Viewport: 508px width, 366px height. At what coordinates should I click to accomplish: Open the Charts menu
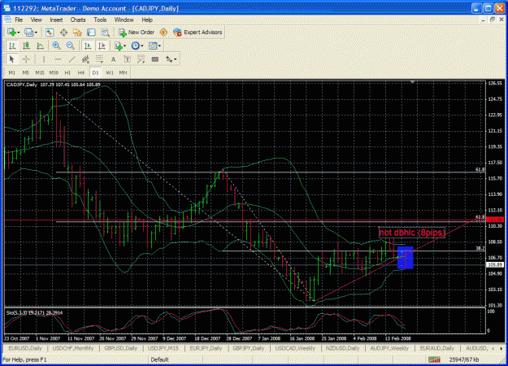[x=78, y=20]
